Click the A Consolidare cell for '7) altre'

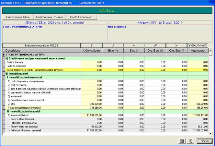pos(91,104)
